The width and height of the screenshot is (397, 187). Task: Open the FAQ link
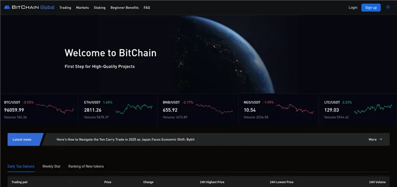point(146,7)
